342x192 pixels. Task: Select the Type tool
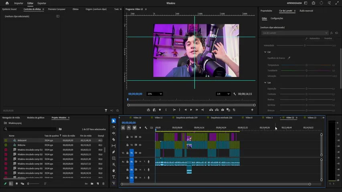click(x=113, y=177)
